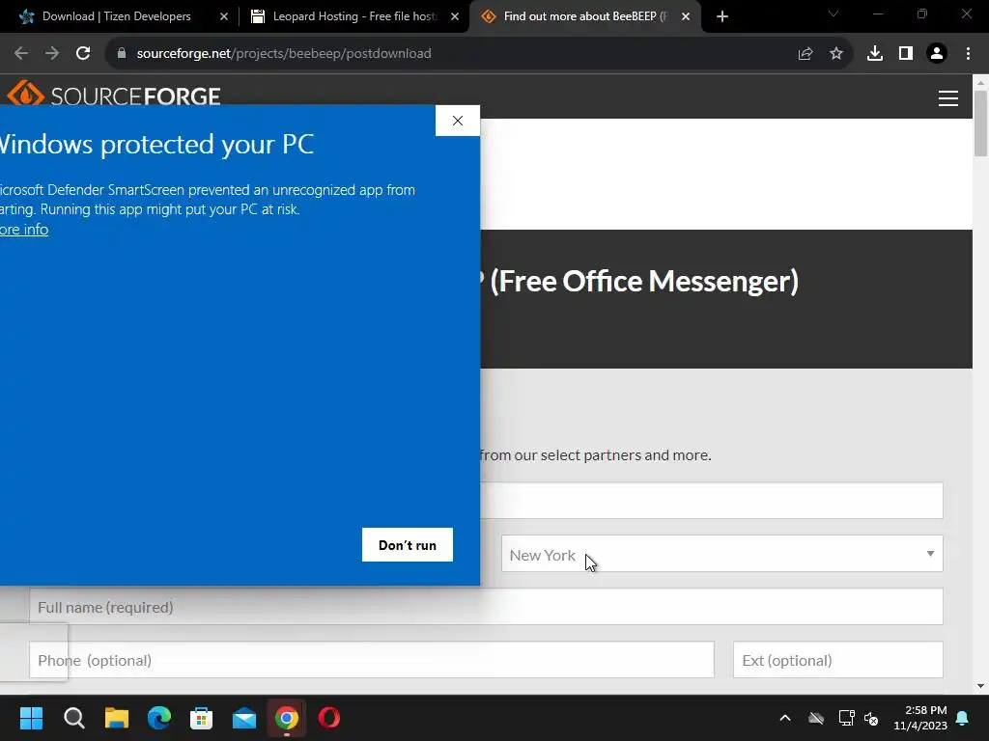Click the SourceForge logo

[114, 96]
